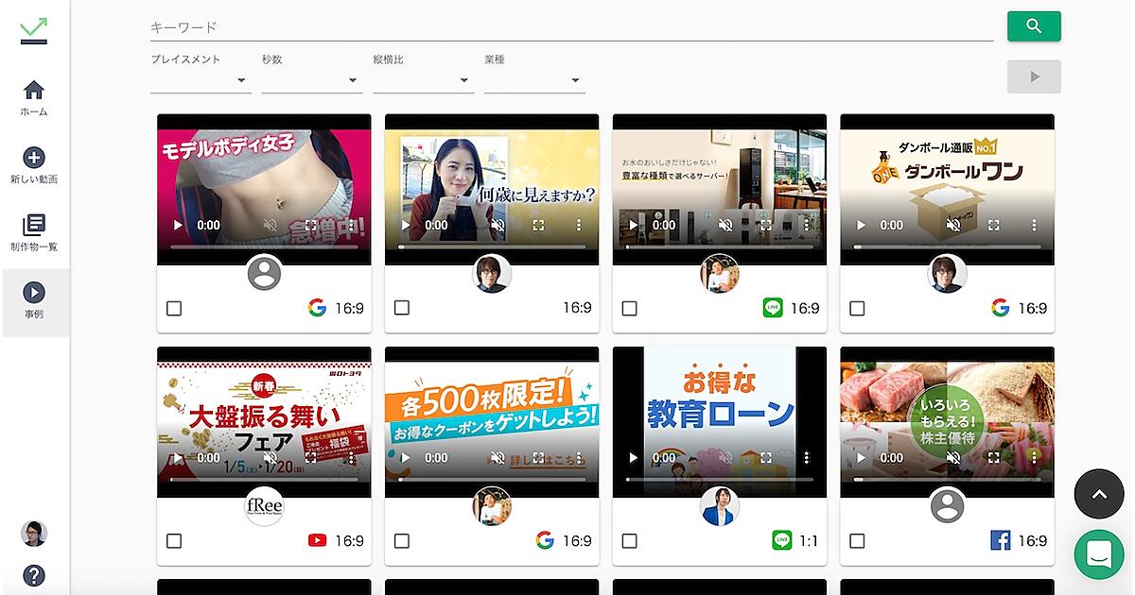Screen dimensions: 1135x595
Task: Enter fullscreen on the ダンボールワン video
Action: [994, 226]
